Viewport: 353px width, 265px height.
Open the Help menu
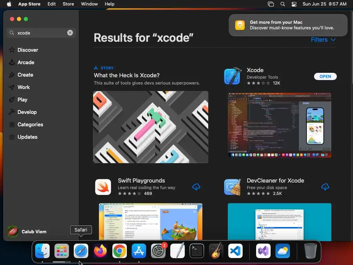(x=109, y=4)
